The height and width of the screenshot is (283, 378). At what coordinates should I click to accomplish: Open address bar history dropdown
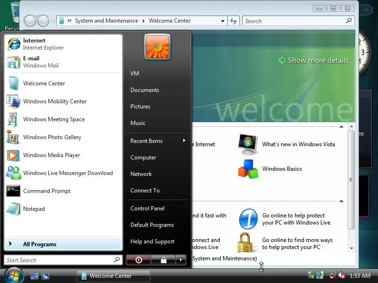(223, 21)
